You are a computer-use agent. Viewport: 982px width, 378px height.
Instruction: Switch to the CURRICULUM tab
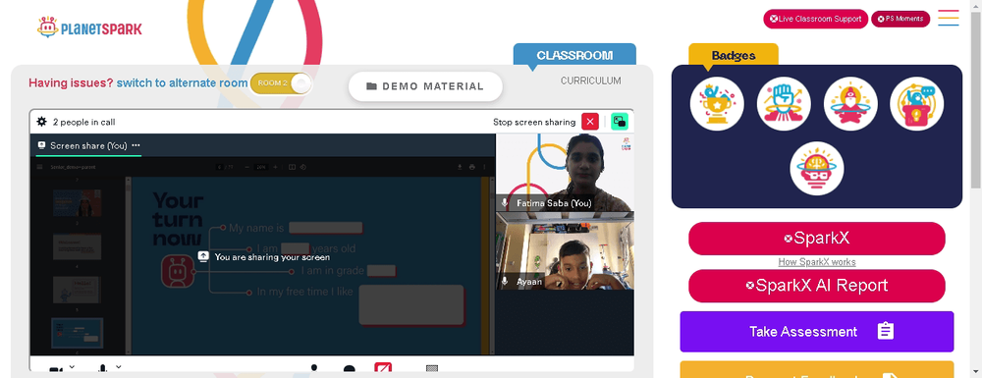tap(590, 81)
